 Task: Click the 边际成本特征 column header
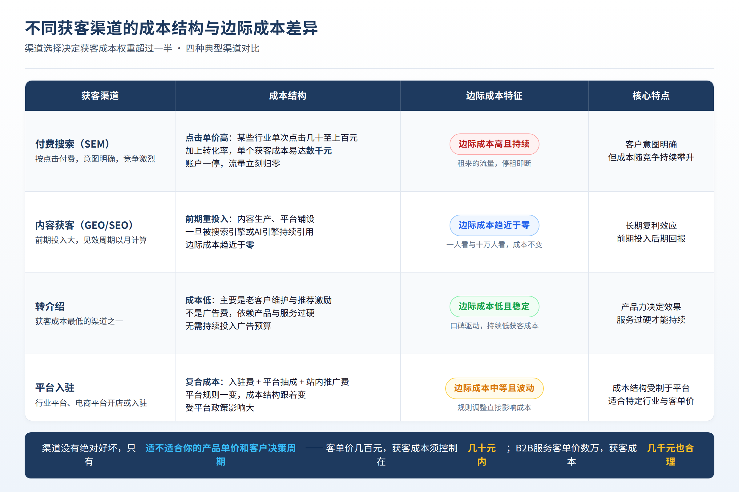494,96
